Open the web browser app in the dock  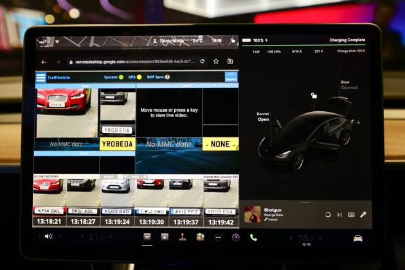pyautogui.click(x=147, y=237)
